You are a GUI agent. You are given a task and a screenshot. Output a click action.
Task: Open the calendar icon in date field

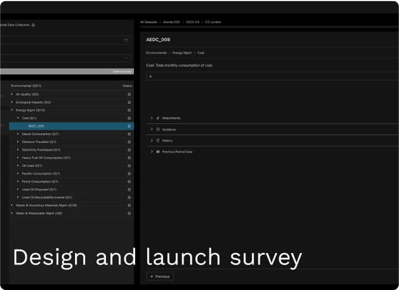click(126, 40)
